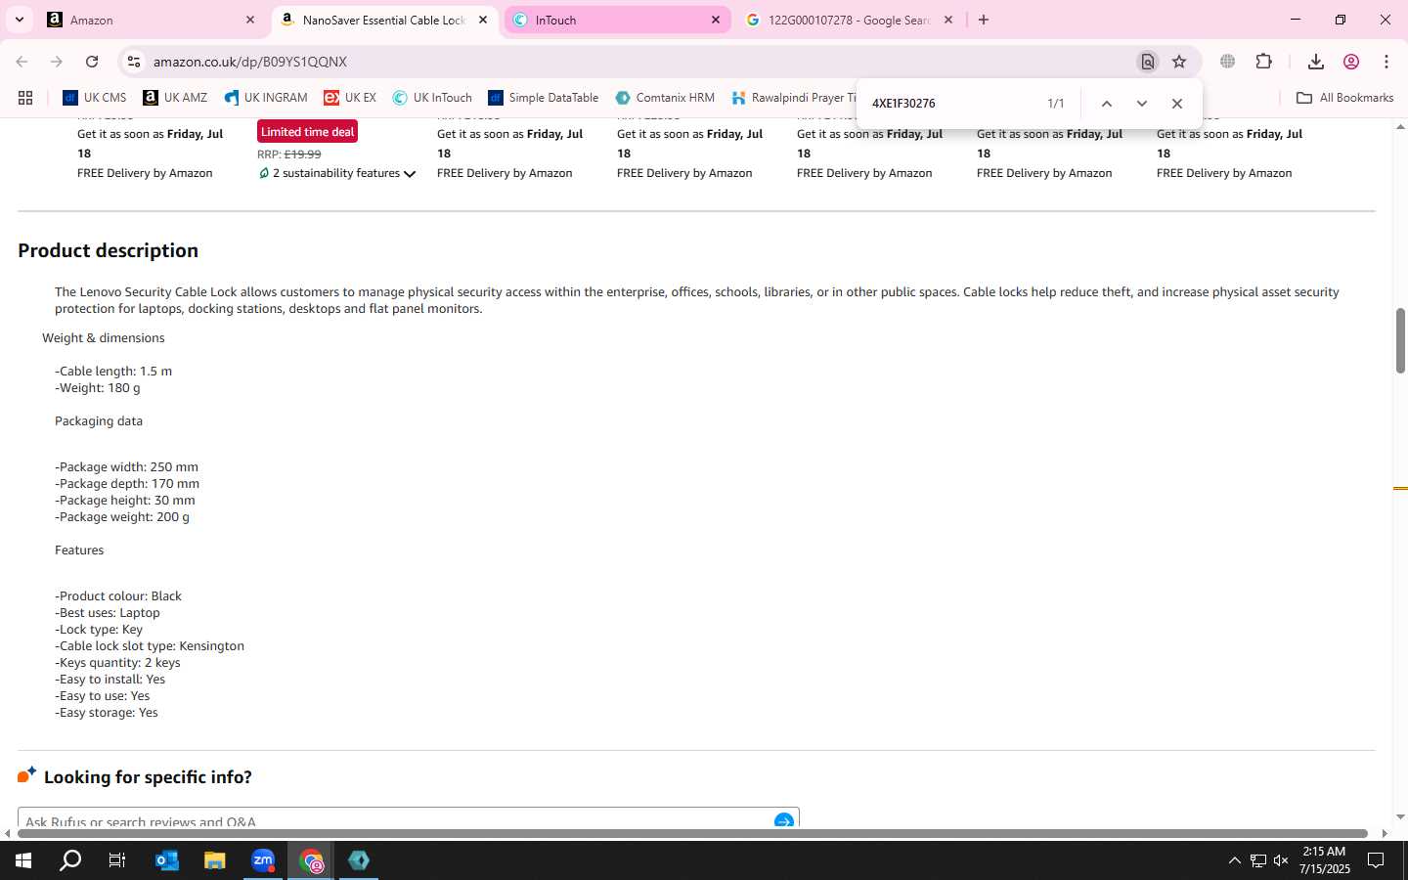The width and height of the screenshot is (1408, 880).
Task: Open the UK CMS bookmark
Action: pos(95,98)
